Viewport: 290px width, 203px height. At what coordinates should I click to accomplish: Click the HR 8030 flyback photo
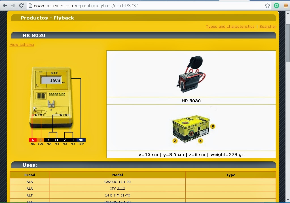tap(191, 74)
